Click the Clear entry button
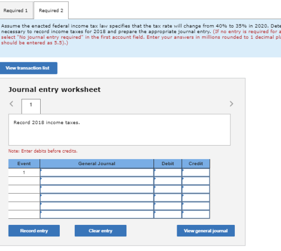The height and width of the screenshot is (251, 281). (x=100, y=231)
